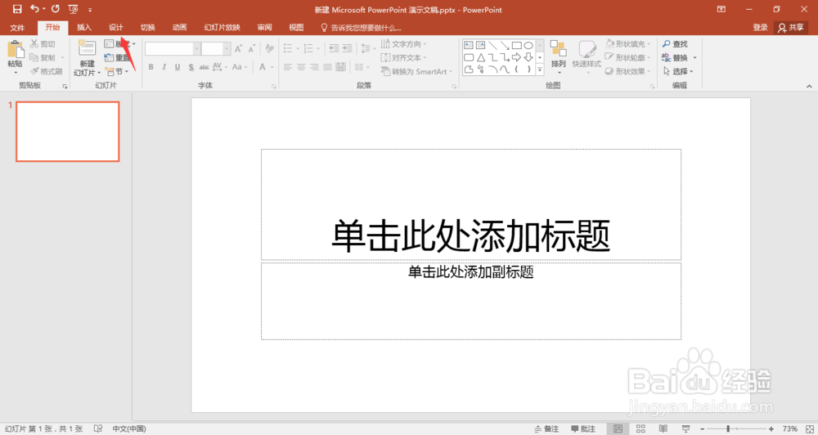Expand the shapes gallery More button
818x435 pixels.
point(540,70)
